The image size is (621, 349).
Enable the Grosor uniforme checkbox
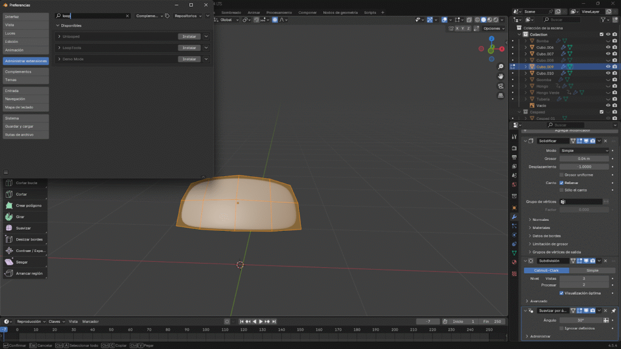[x=562, y=174]
